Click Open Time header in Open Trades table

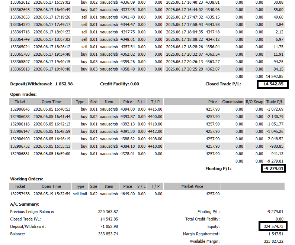51,102
